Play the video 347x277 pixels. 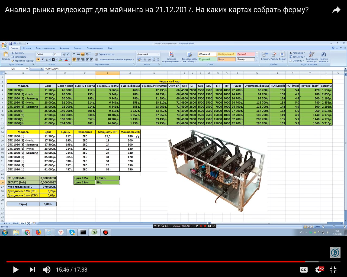coord(16,270)
